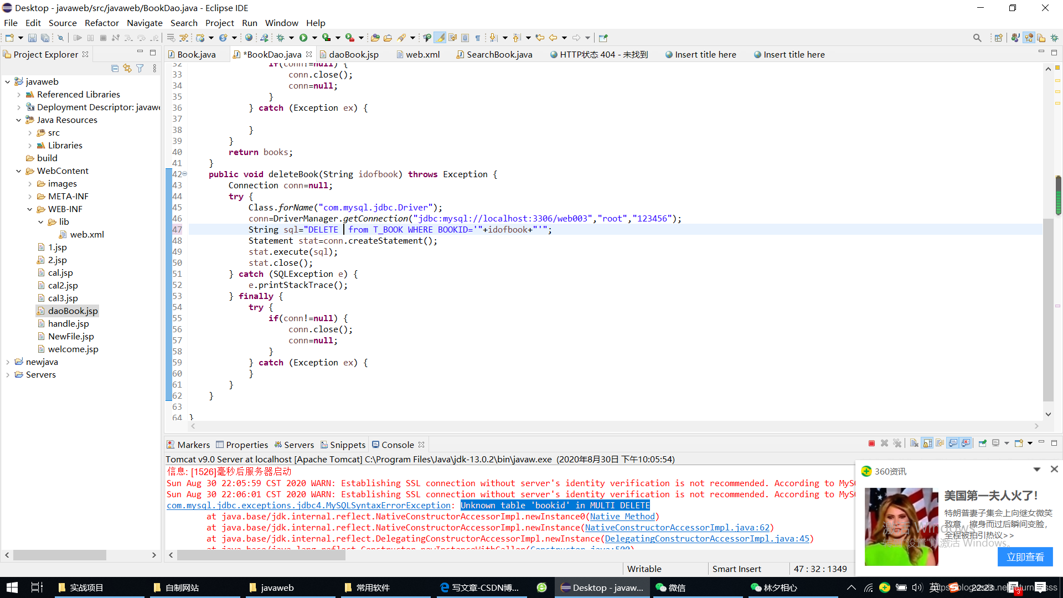
Task: Open daoBook.jsp in Project Explorer
Action: point(73,311)
